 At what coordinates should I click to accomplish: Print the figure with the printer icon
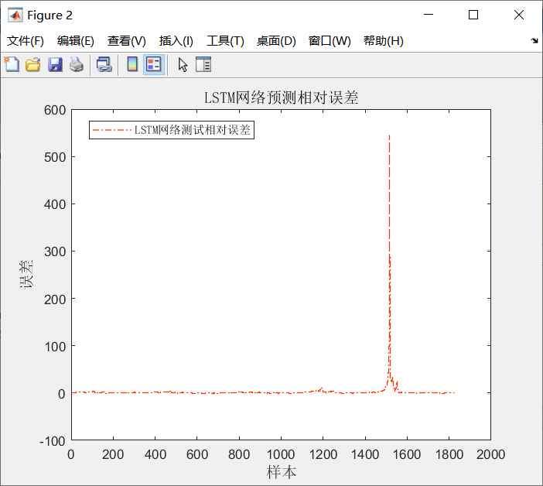tap(76, 65)
